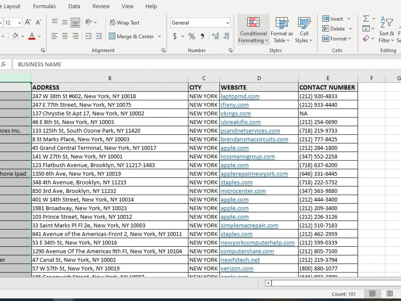
Task: Toggle Wrap Text
Action: 124,22
